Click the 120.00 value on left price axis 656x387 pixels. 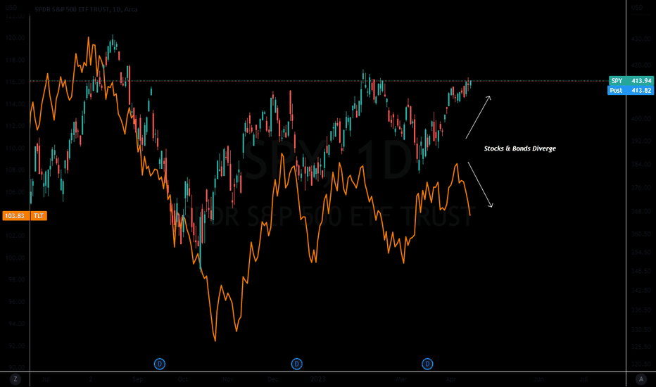[x=15, y=38]
